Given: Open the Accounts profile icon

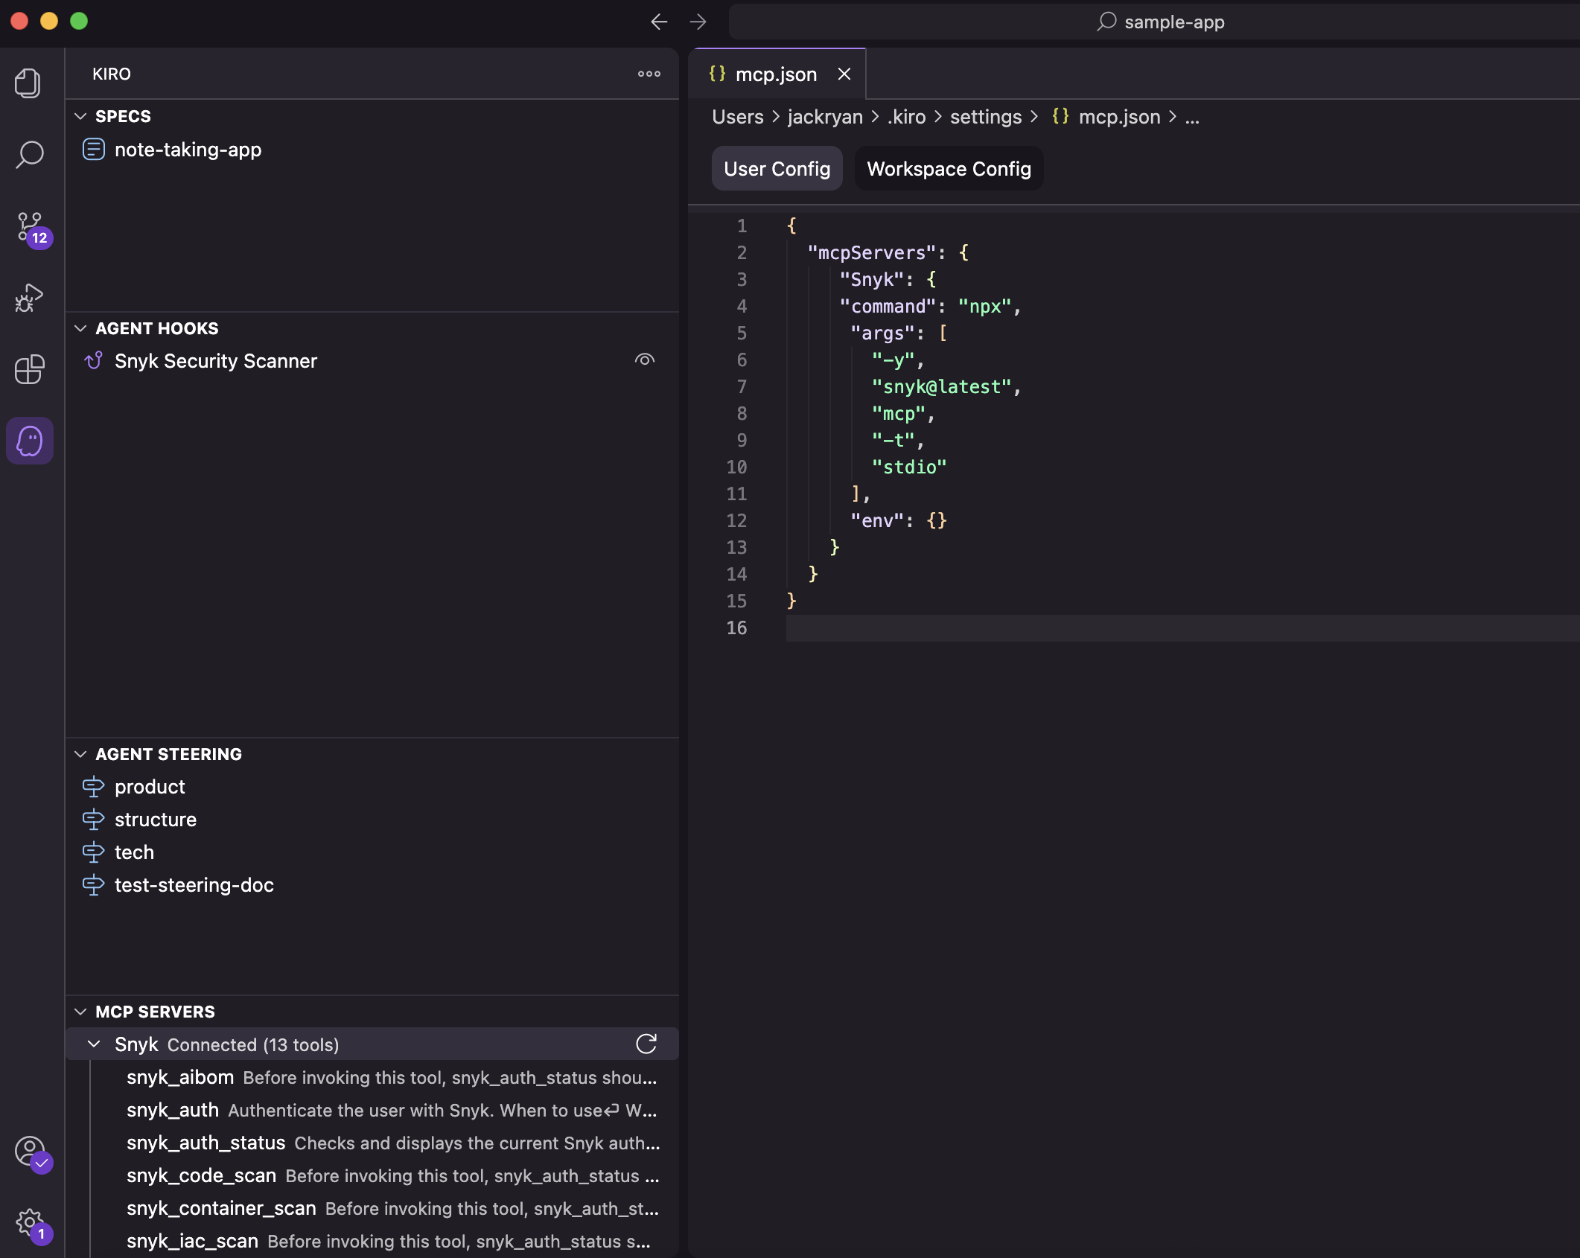Looking at the screenshot, I should (x=30, y=1151).
